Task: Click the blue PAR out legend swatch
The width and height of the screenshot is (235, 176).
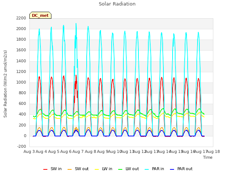Action: pos(172,169)
